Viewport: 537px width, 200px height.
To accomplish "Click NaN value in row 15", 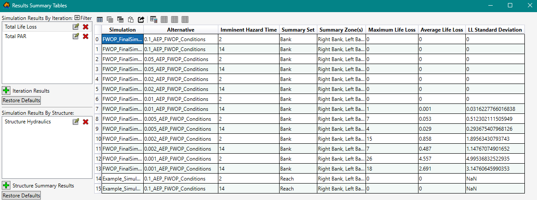I will coord(495,189).
